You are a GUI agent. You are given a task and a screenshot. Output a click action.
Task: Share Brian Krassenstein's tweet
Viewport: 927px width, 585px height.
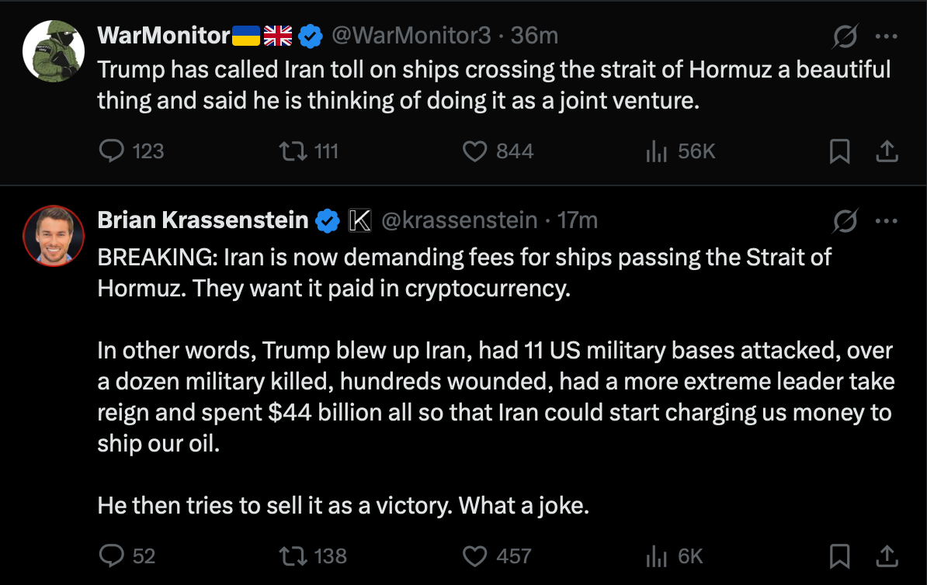[x=886, y=556]
